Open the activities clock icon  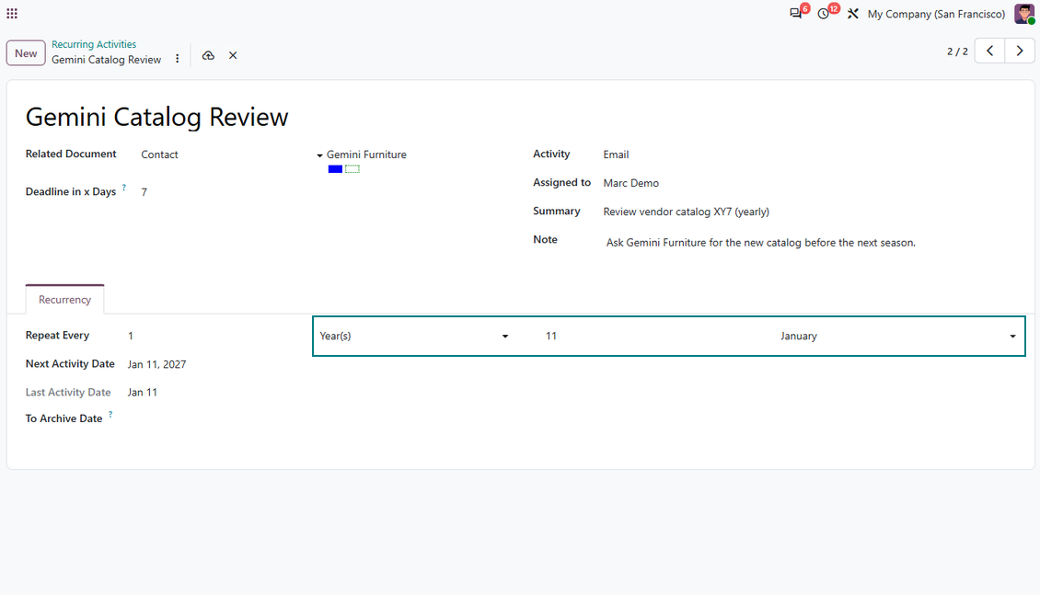tap(824, 13)
